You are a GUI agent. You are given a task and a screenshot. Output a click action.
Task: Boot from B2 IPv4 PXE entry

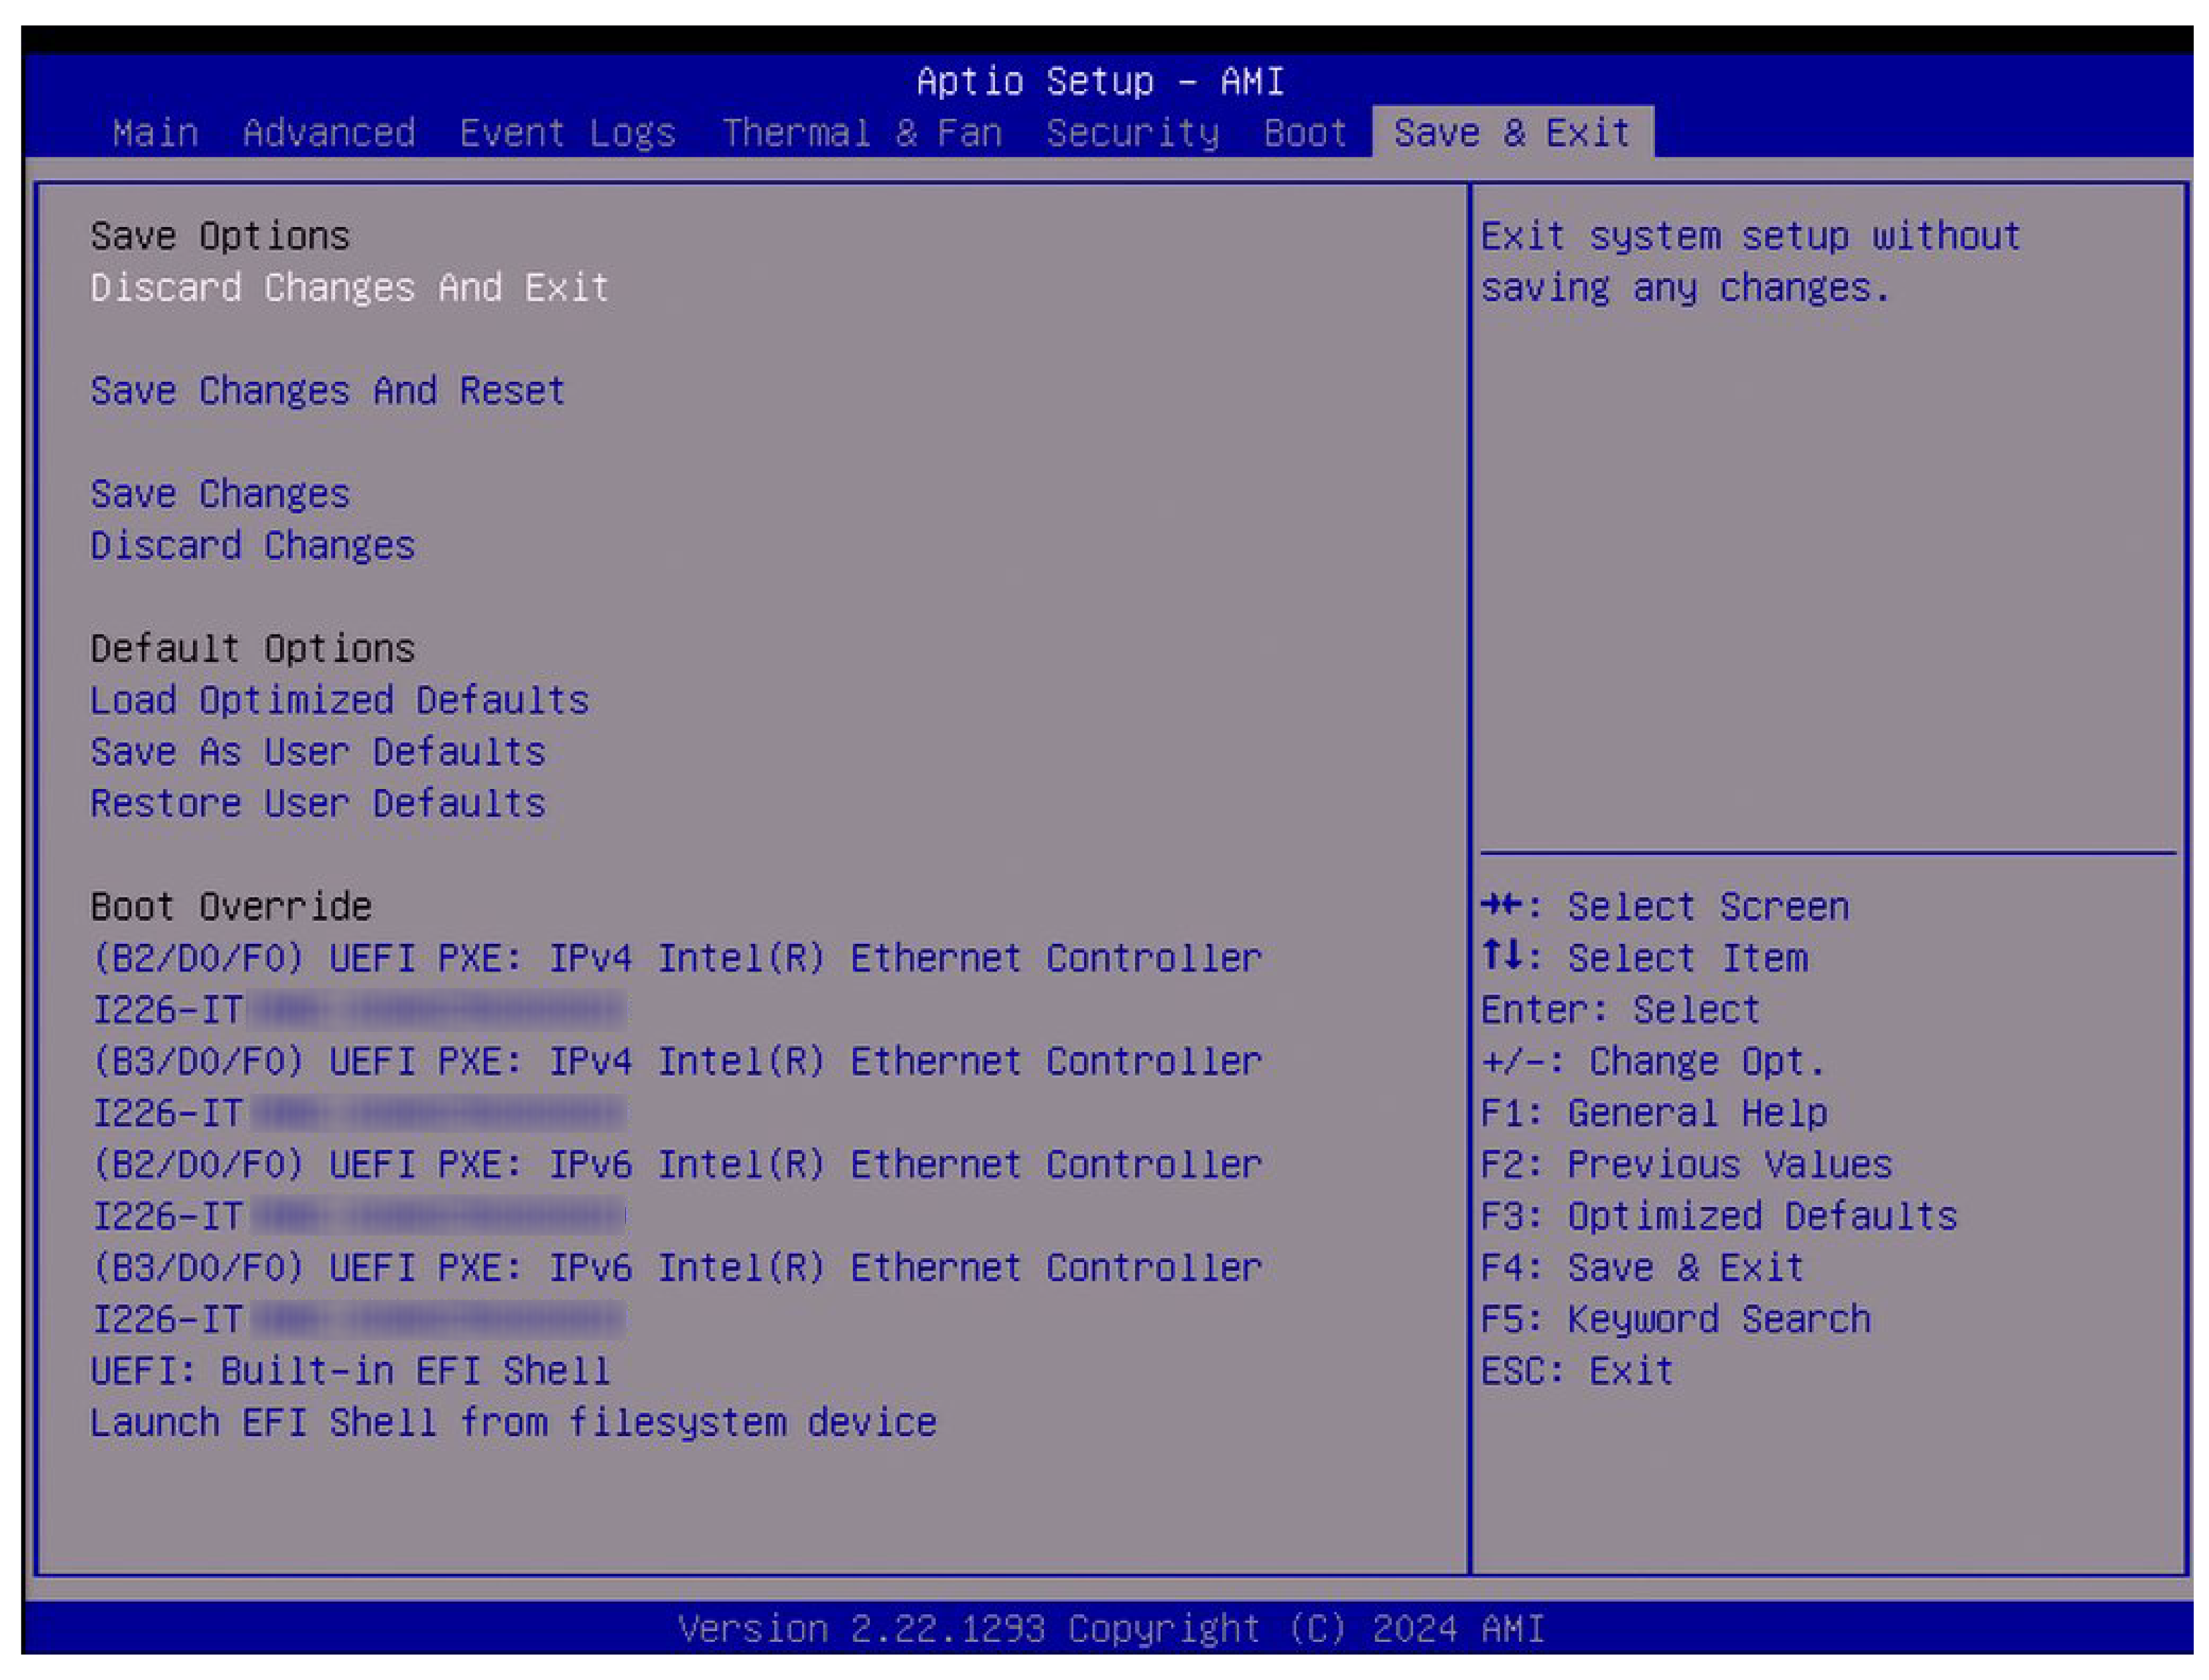pos(676,959)
